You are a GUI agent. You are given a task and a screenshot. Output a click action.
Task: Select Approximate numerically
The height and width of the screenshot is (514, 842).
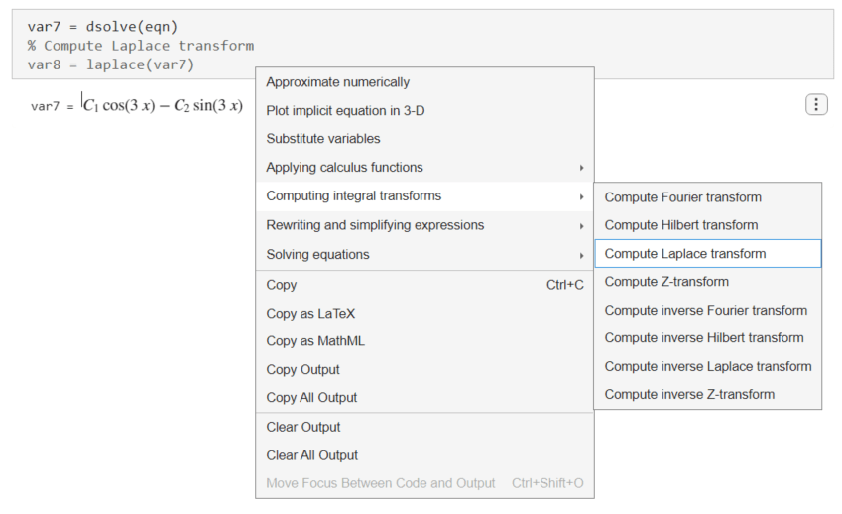[x=337, y=82]
